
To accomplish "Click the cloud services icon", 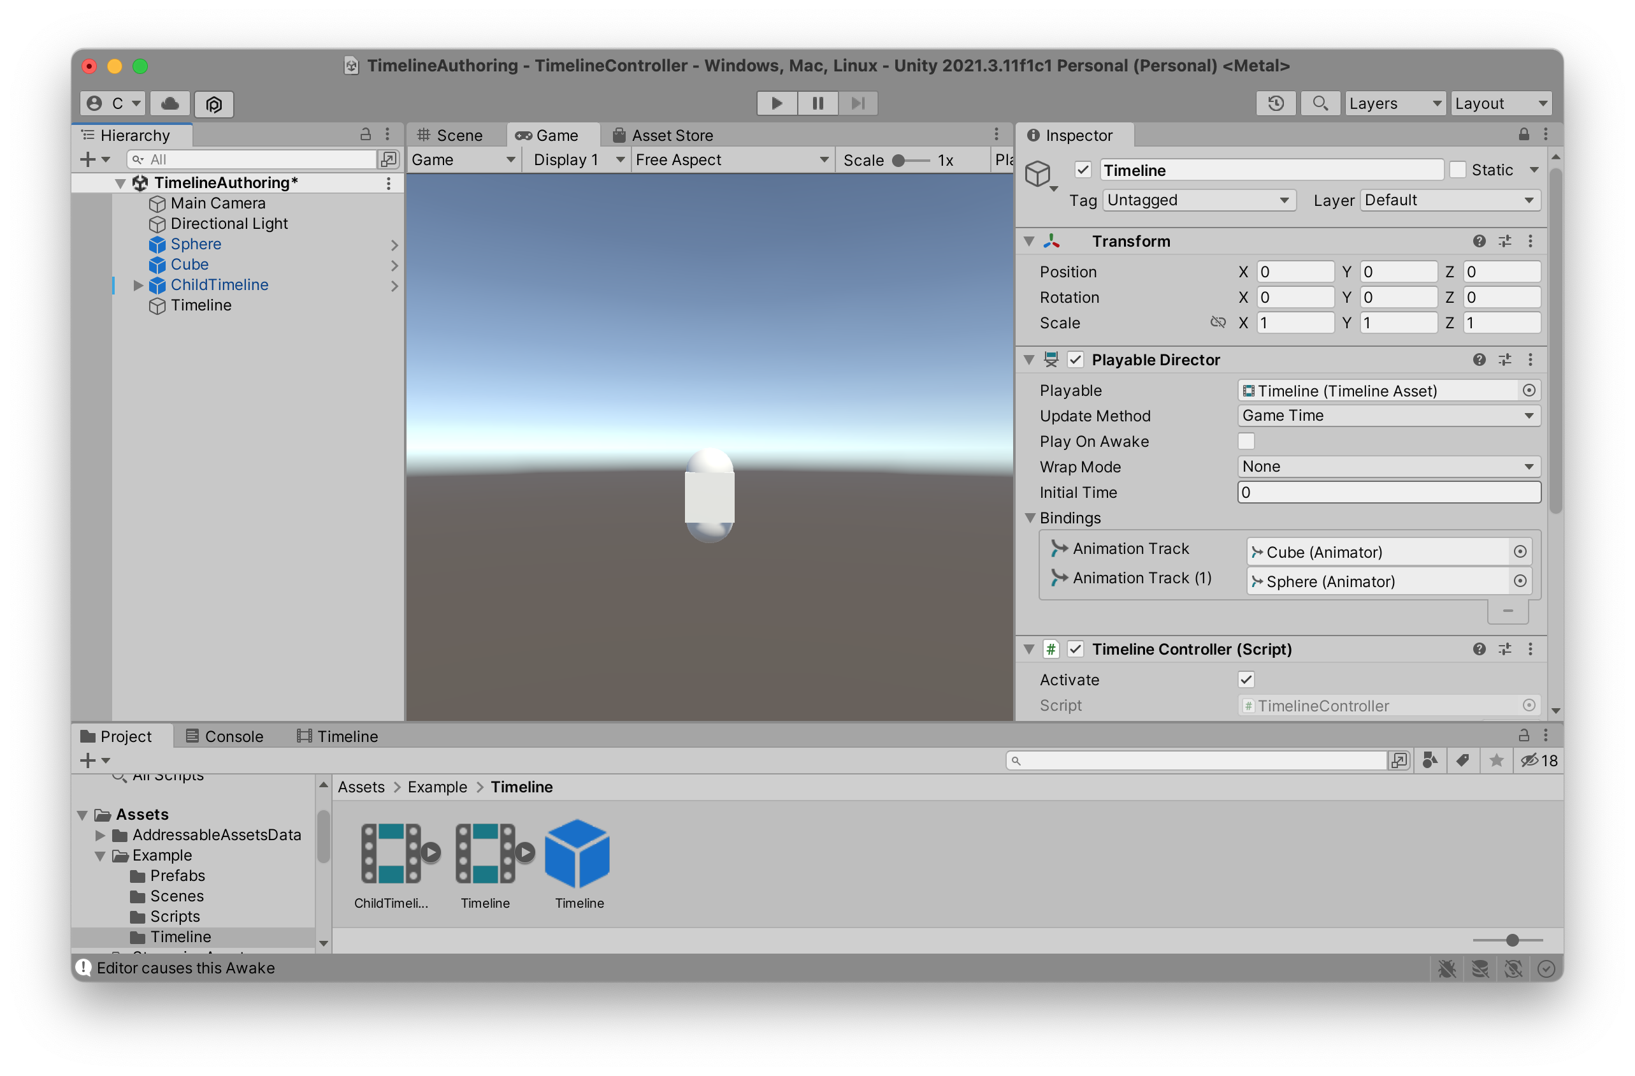I will tap(169, 104).
